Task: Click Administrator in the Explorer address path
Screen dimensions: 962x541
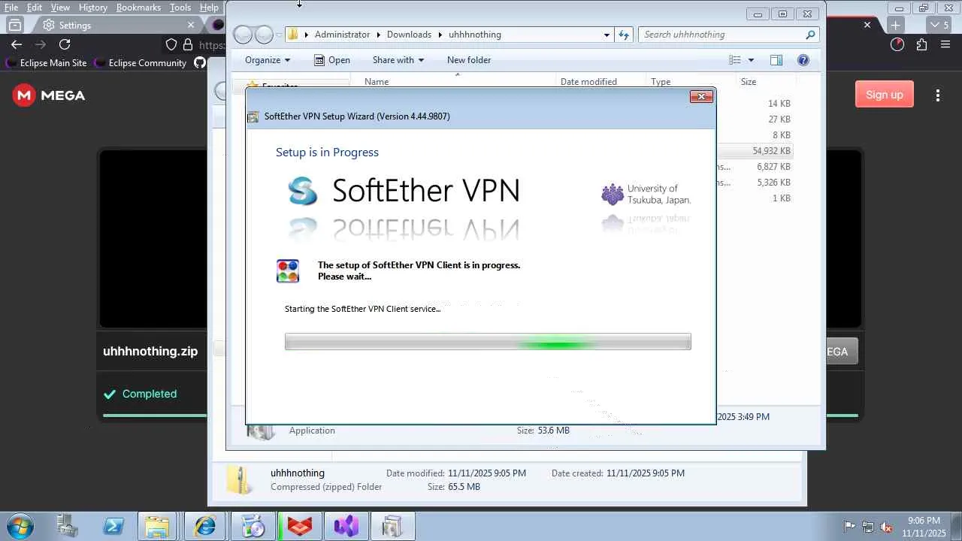Action: click(342, 35)
